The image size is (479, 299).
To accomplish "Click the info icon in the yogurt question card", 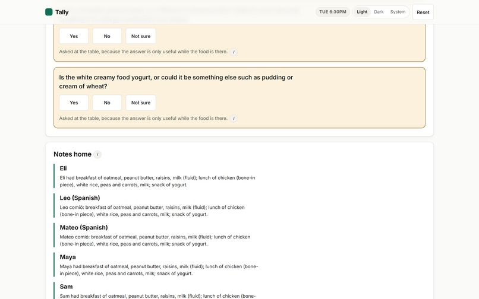I will click(234, 119).
